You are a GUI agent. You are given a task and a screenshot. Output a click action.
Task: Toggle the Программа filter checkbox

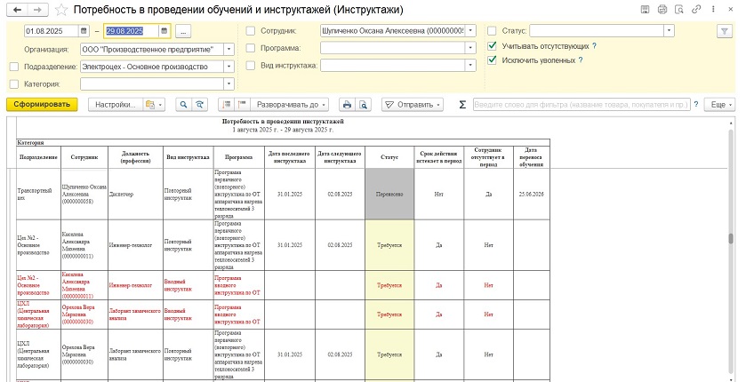(x=250, y=48)
